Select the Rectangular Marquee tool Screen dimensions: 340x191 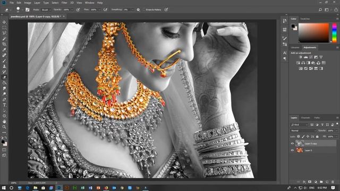tap(4, 28)
